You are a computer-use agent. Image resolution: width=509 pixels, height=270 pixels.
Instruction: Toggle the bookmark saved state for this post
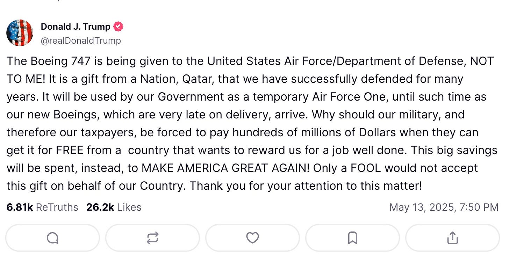[352, 238]
